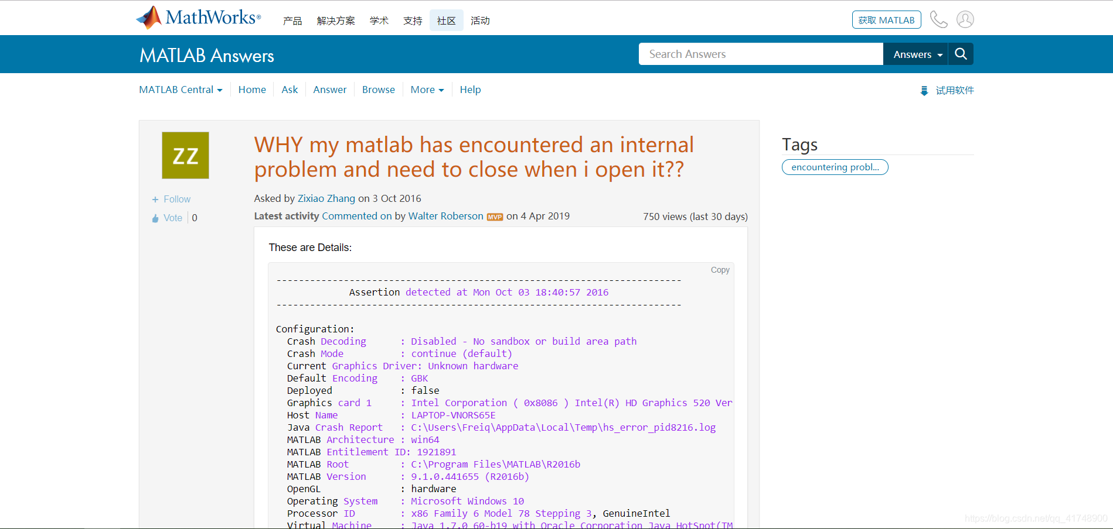Open the Answers search scope dropdown
The image size is (1113, 529).
pyautogui.click(x=915, y=54)
